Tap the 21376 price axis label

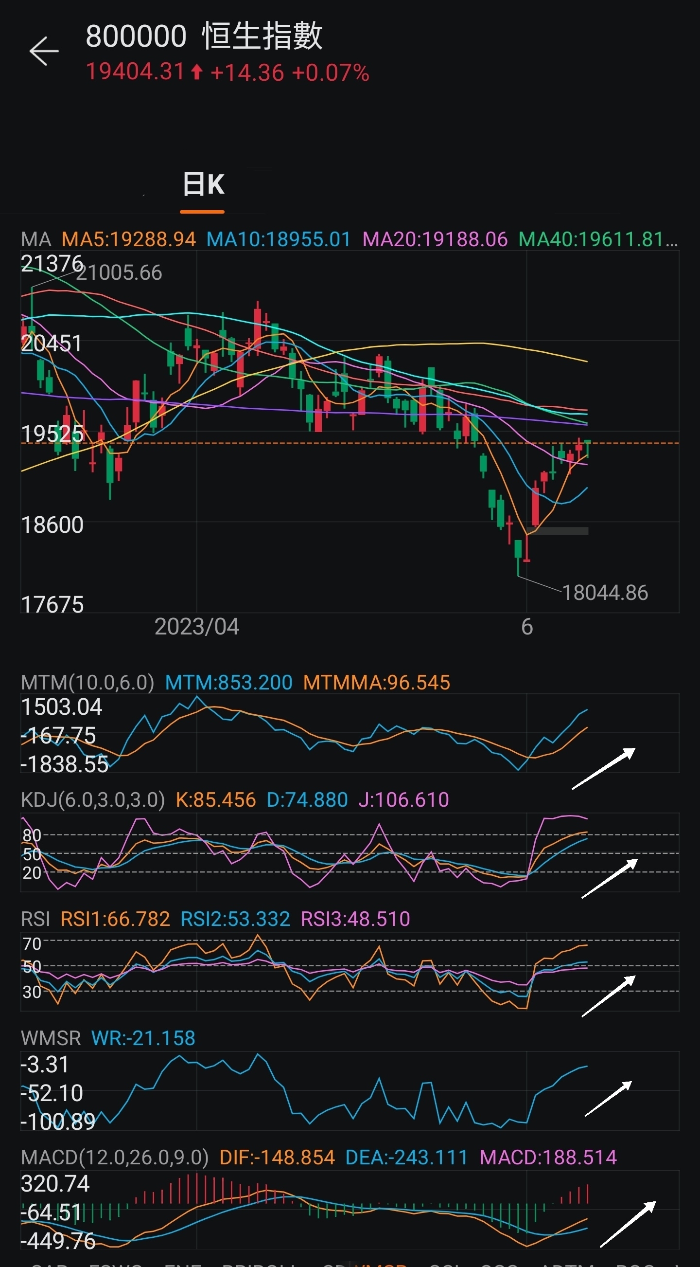point(52,263)
